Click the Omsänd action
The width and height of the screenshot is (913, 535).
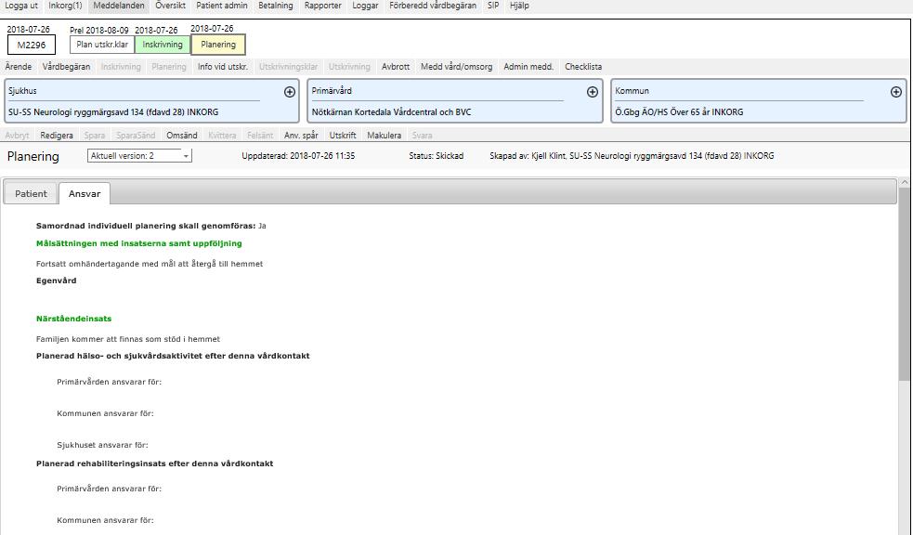tap(182, 135)
